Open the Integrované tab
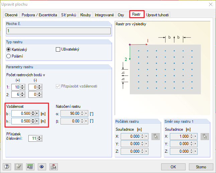 pyautogui.click(x=104, y=15)
